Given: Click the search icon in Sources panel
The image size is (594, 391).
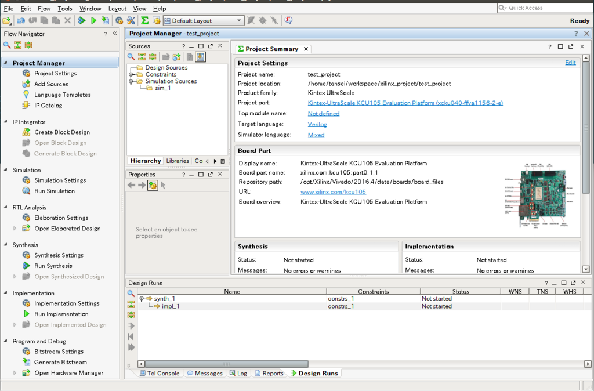Looking at the screenshot, I should click(131, 57).
